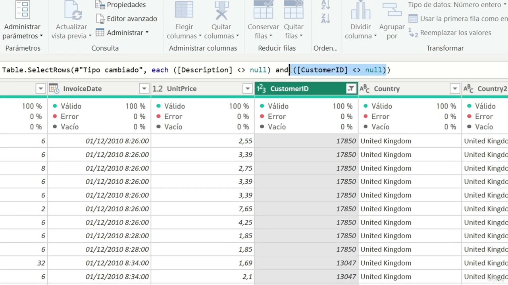Click the Elegir columnas icon
This screenshot has width=508, height=285.
tap(184, 10)
